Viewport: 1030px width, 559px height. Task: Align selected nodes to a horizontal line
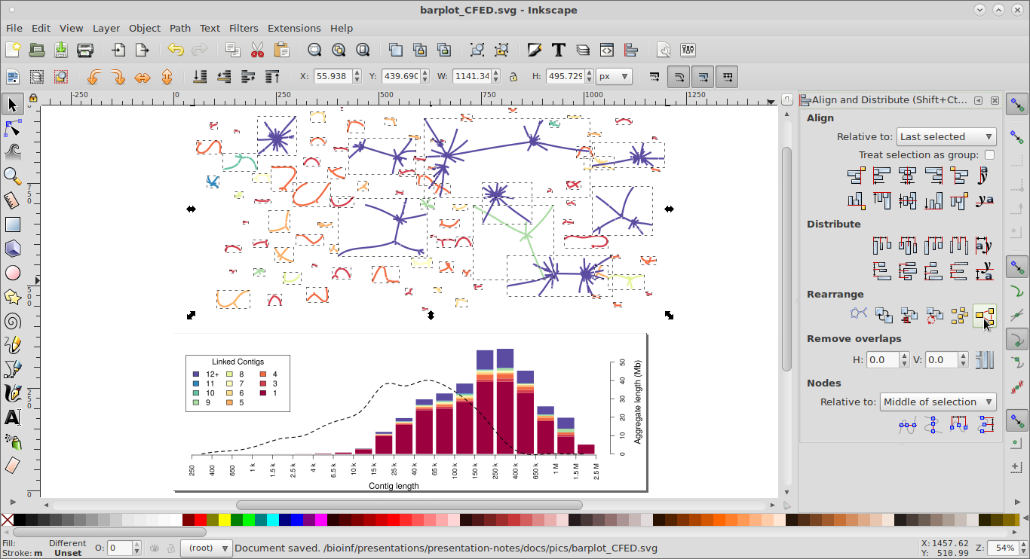point(907,426)
